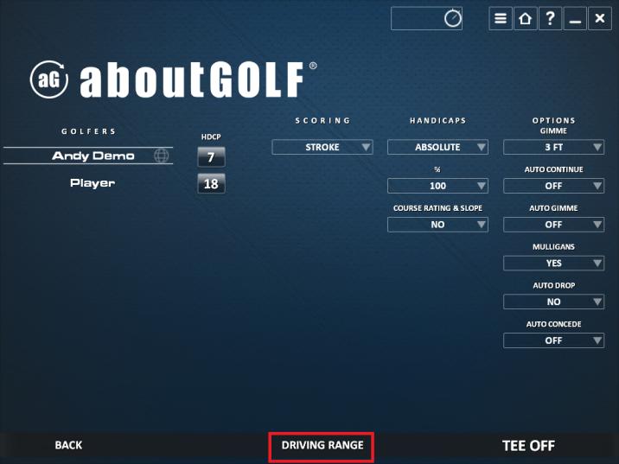Viewport: 619px width, 464px height.
Task: Edit Player's handicap value 18
Action: pyautogui.click(x=211, y=183)
